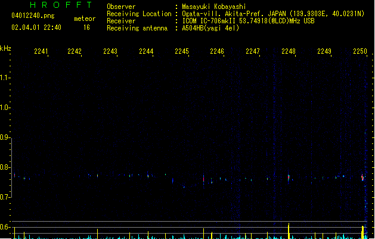375x239 pixels.
Task: Click the Receiving Location label
Action: click(x=139, y=14)
